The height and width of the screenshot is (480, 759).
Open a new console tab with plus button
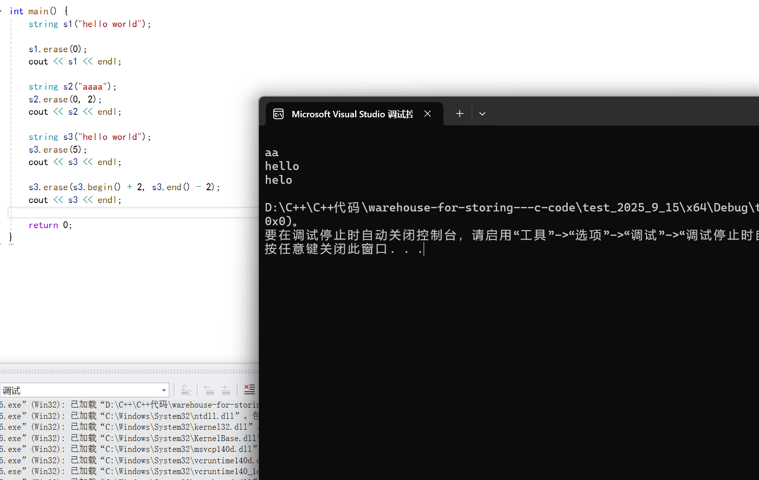click(460, 114)
